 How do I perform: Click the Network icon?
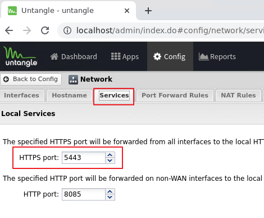(73, 79)
